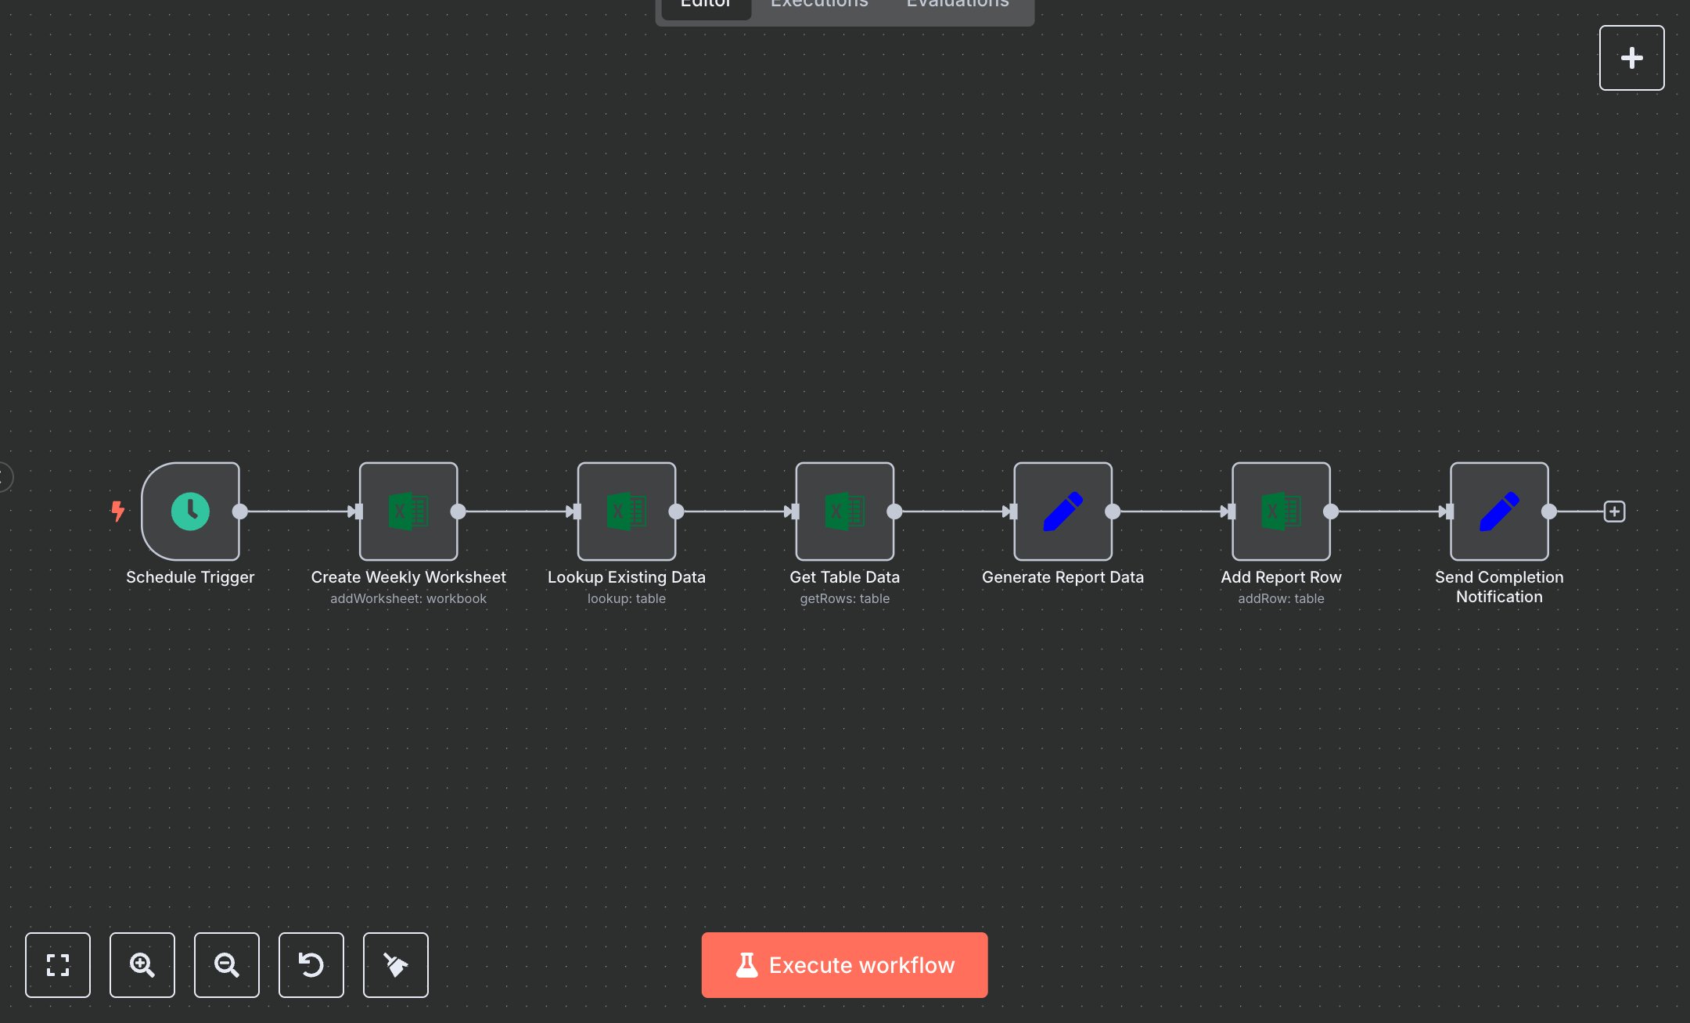Viewport: 1690px width, 1023px height.
Task: Open the Add Report Row Excel node
Action: pos(1281,511)
